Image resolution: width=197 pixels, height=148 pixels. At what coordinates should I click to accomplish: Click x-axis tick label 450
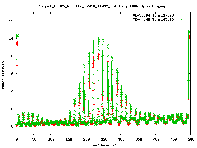click(x=174, y=139)
